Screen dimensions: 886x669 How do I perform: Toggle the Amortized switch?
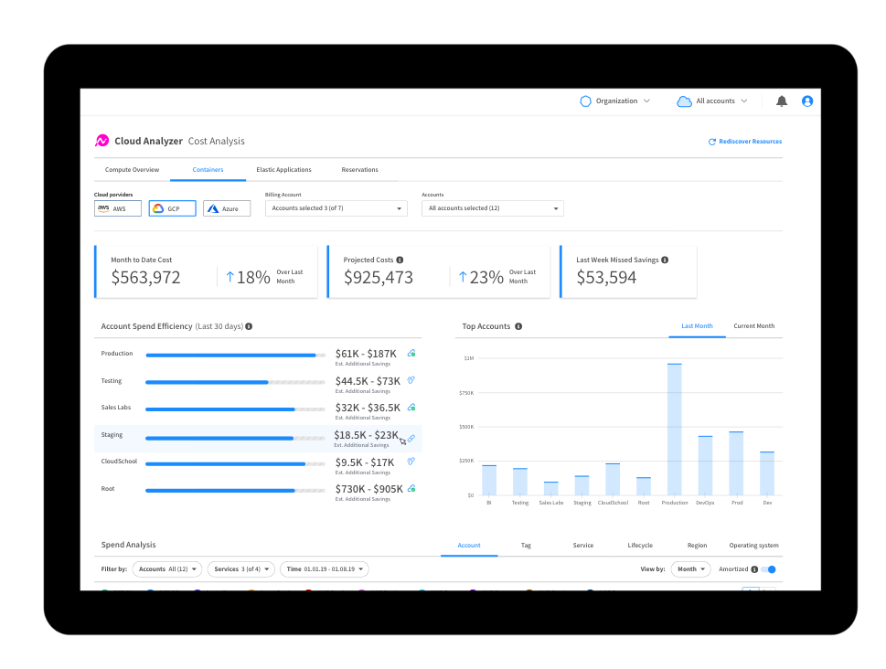click(769, 569)
